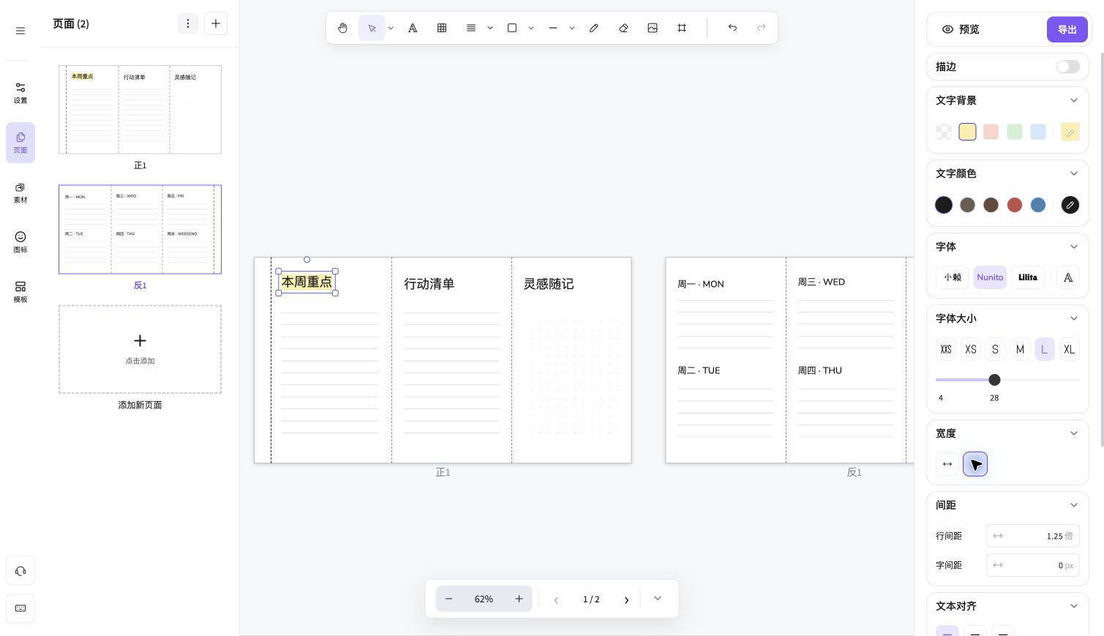This screenshot has height=636, width=1104.
Task: Expand the zoom bar chevron
Action: point(658,599)
